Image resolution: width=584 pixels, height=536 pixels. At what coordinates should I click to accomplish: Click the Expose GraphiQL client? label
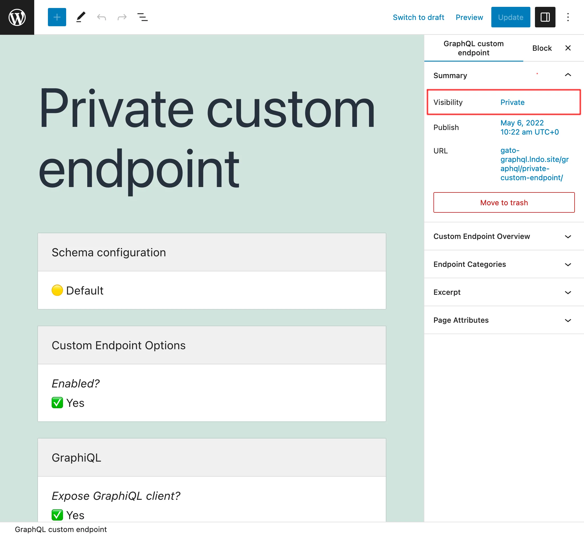[x=116, y=496]
